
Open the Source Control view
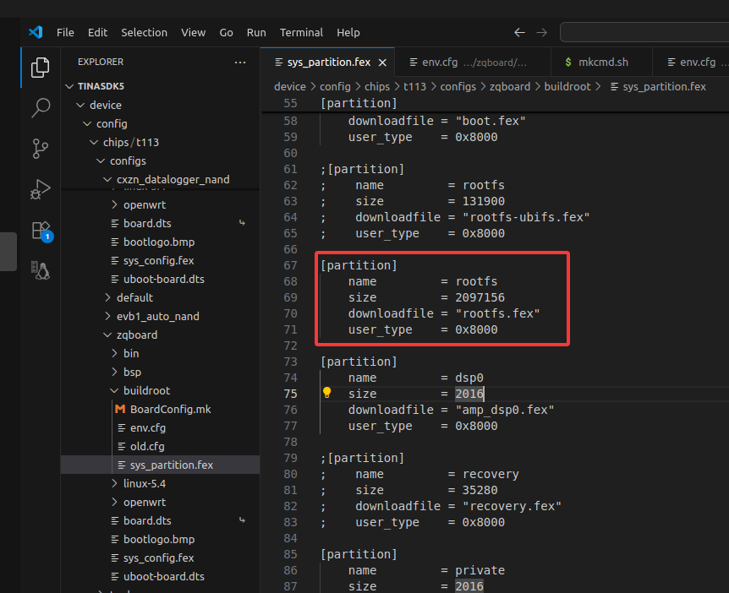(x=40, y=149)
